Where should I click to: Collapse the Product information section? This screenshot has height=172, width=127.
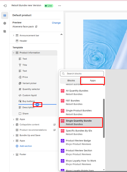click(13, 53)
